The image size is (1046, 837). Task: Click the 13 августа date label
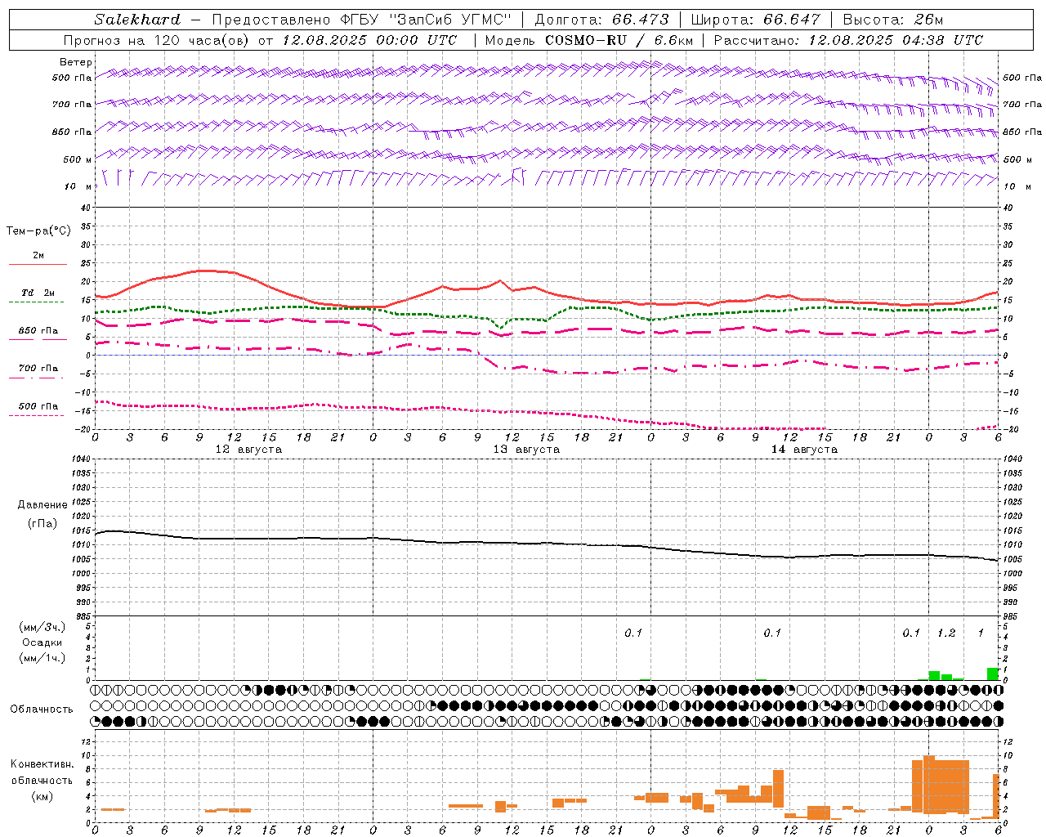(526, 450)
